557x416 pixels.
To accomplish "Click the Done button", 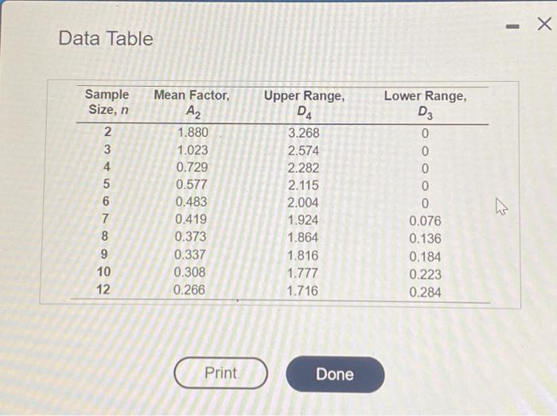I will click(x=335, y=375).
